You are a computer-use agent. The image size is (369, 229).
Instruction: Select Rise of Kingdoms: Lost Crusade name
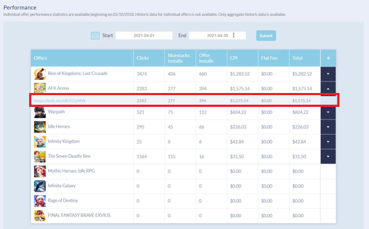click(x=78, y=73)
